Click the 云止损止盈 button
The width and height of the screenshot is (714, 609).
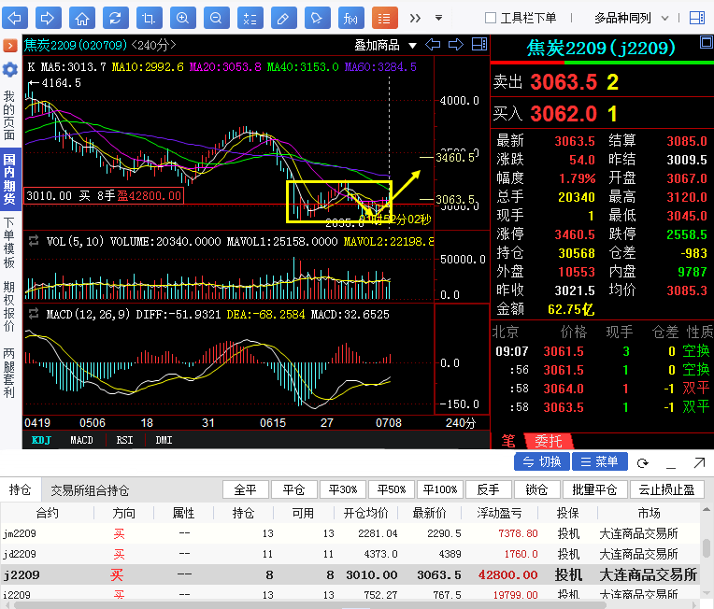pyautogui.click(x=667, y=489)
